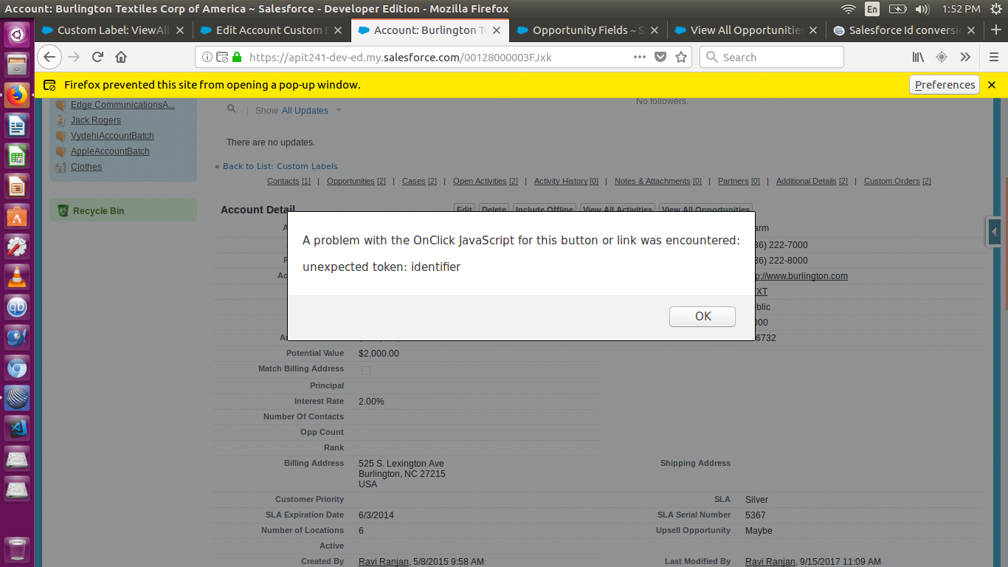Open VydehiAccountBatch recent item
This screenshot has height=567, width=1008.
112,136
